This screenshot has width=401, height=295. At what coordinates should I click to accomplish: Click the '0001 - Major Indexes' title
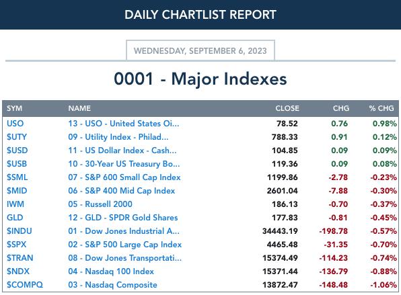click(200, 79)
